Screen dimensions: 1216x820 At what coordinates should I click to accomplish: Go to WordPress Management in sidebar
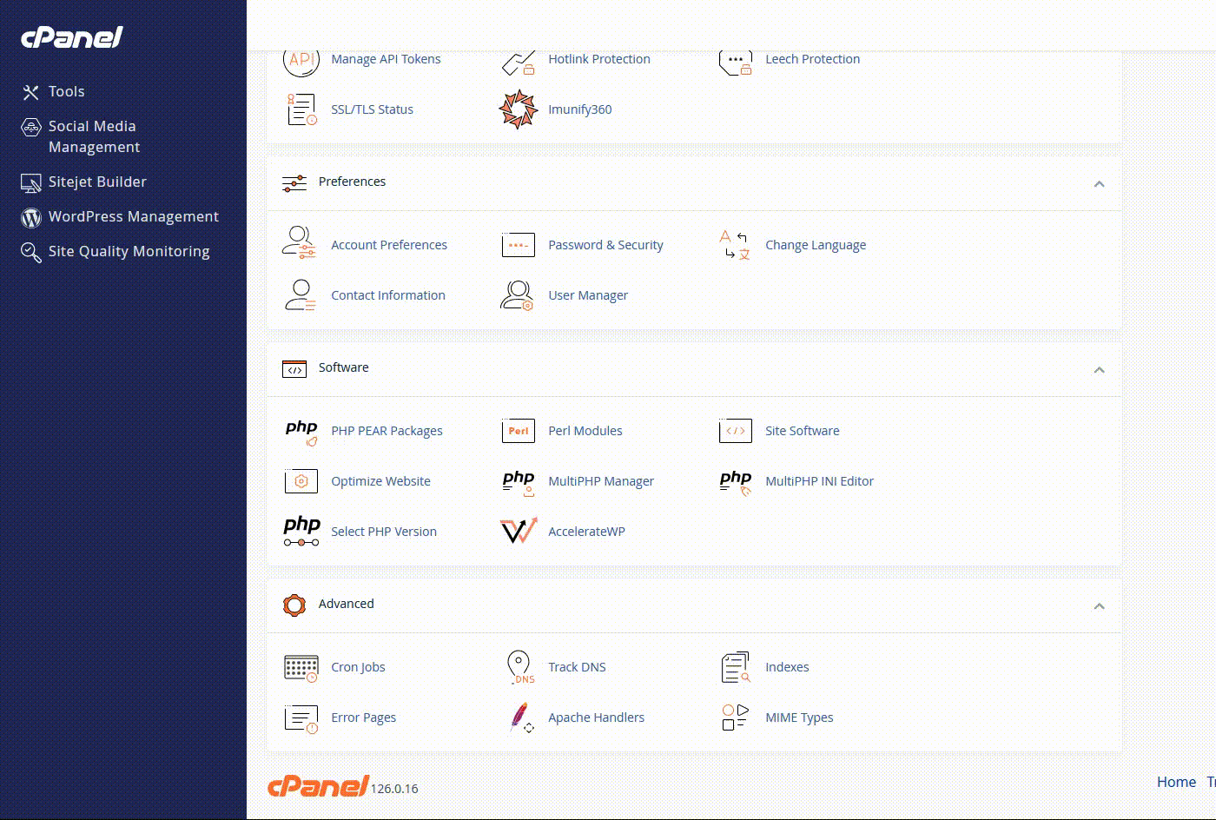click(133, 216)
